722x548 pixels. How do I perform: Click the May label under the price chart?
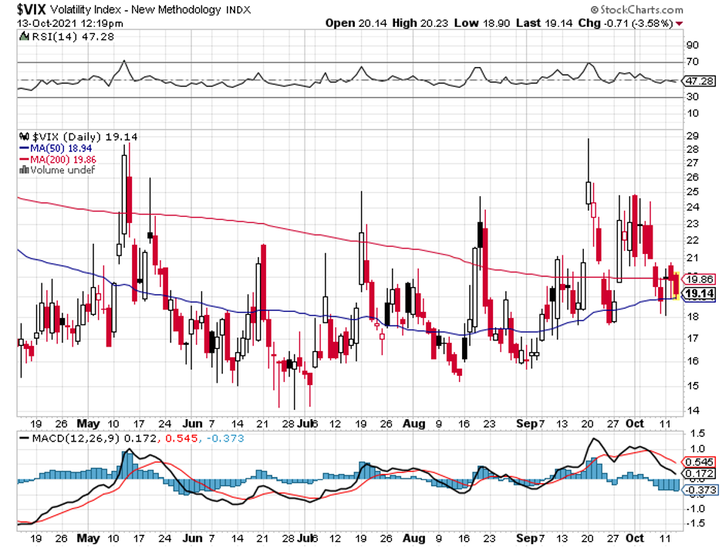tap(88, 424)
